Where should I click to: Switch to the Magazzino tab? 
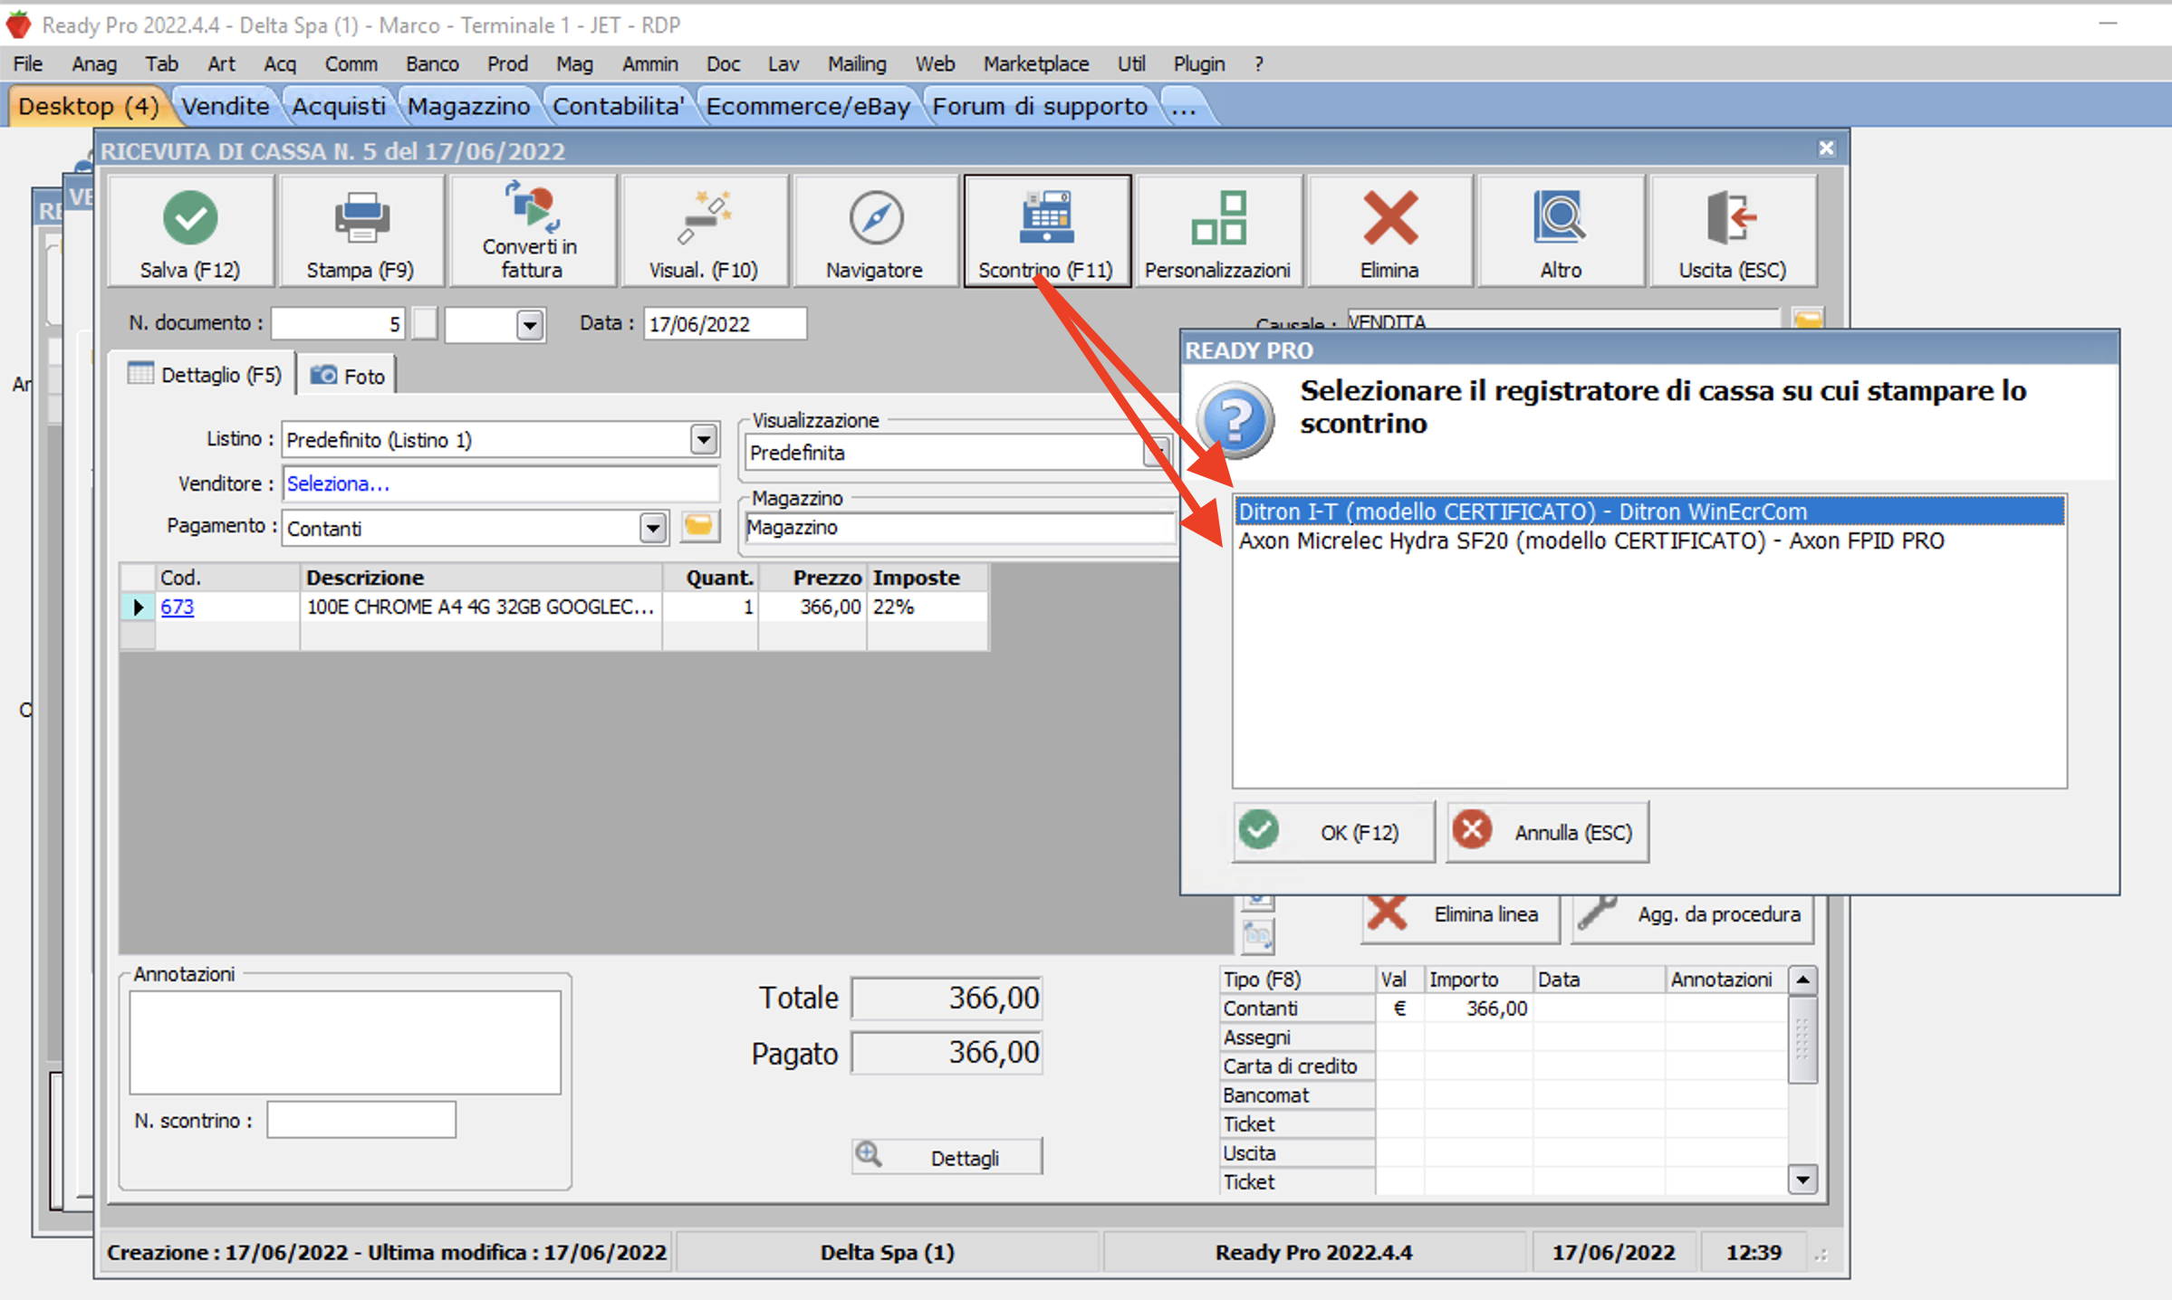[x=468, y=107]
